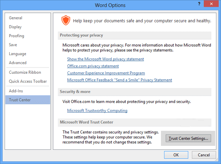The width and height of the screenshot is (221, 164).
Task: Click the orange shield Trust Center icon
Action: click(66, 20)
